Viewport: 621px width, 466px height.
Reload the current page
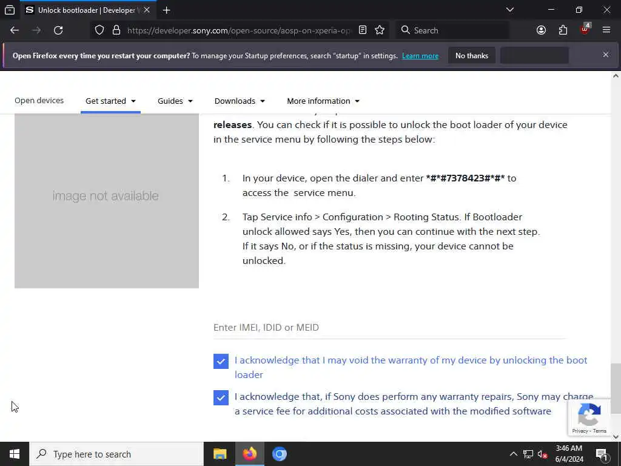58,30
